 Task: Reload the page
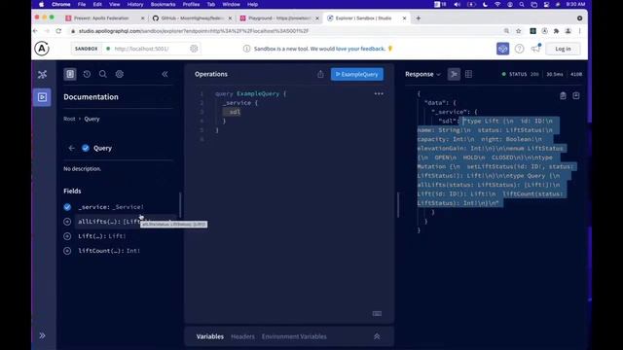(58, 31)
